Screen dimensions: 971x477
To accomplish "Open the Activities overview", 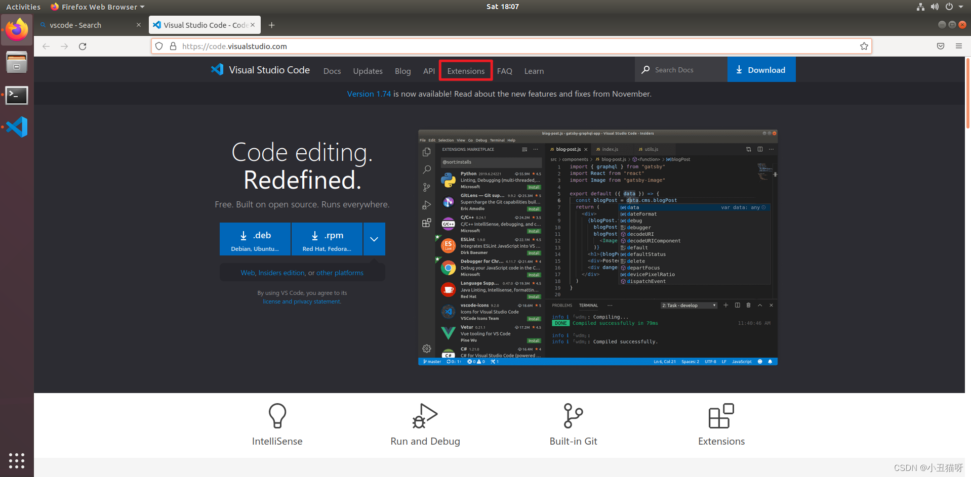I will coord(23,7).
